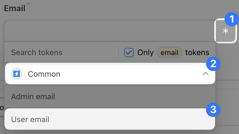Collapse the Common group using the chevron

click(x=205, y=74)
